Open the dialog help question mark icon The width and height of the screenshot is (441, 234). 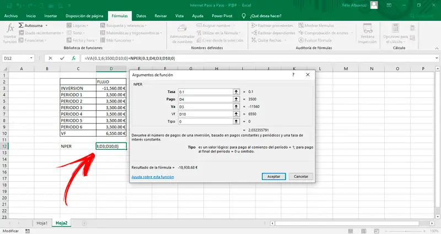[x=293, y=74]
